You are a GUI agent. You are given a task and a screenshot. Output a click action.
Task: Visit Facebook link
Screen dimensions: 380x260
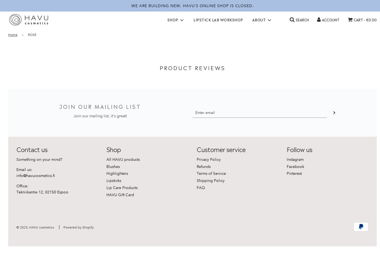pos(295,167)
